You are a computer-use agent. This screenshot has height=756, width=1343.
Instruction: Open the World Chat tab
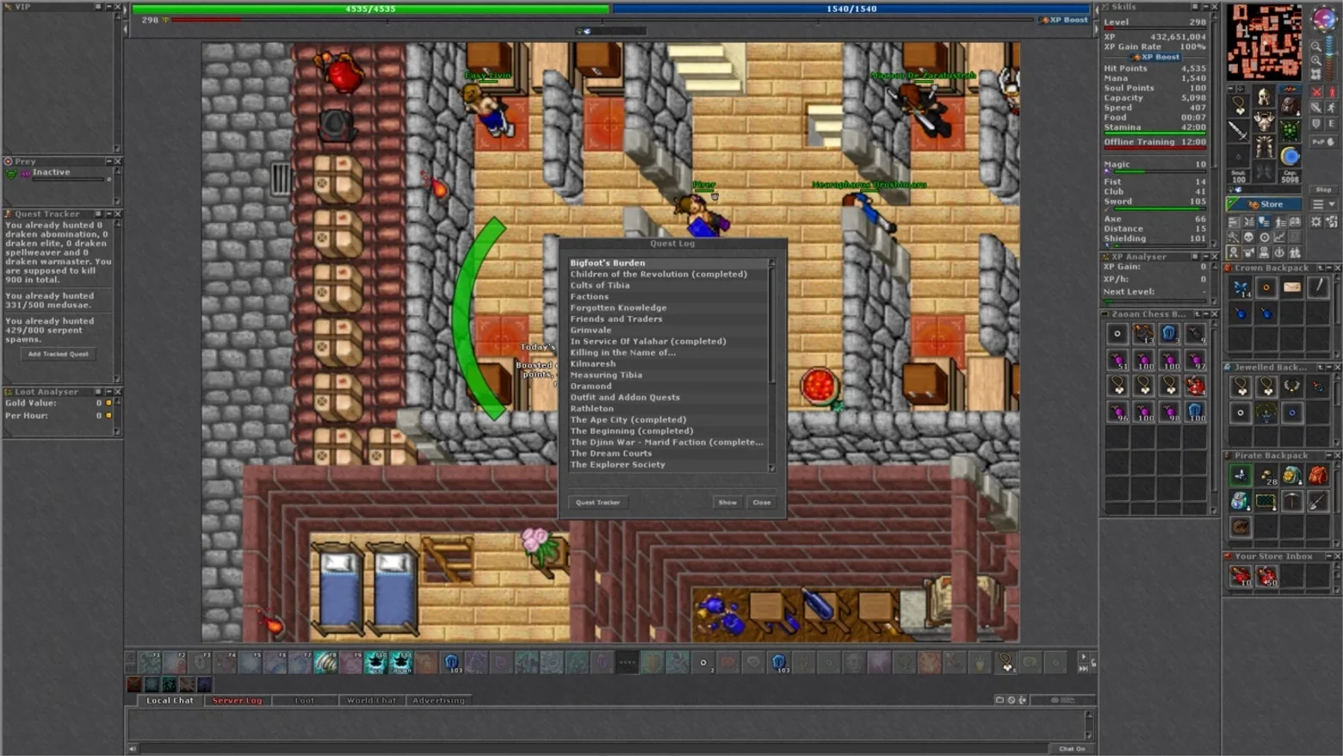pyautogui.click(x=371, y=700)
